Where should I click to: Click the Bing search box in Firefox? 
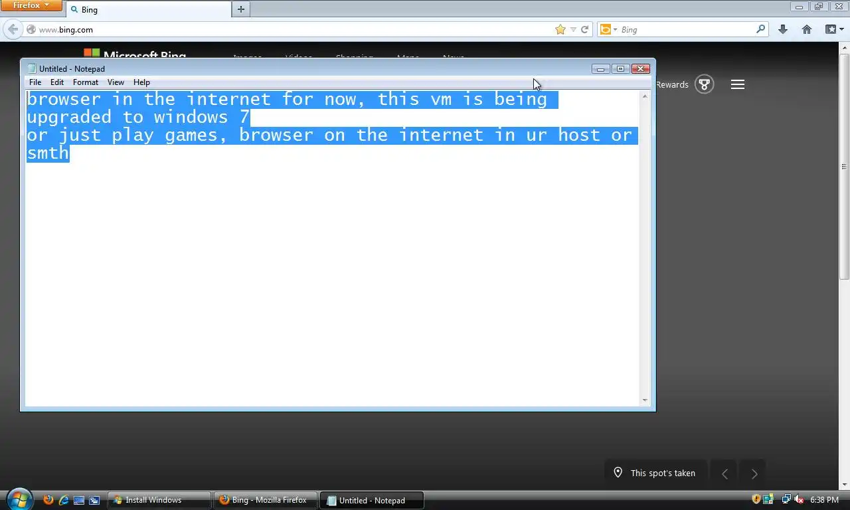pos(687,29)
